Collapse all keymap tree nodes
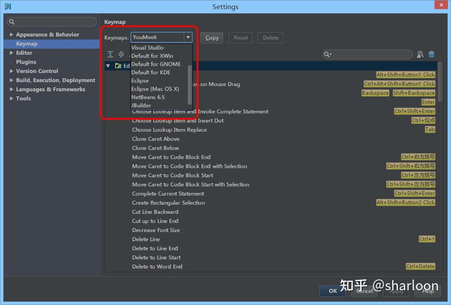The image size is (451, 305). [x=121, y=54]
